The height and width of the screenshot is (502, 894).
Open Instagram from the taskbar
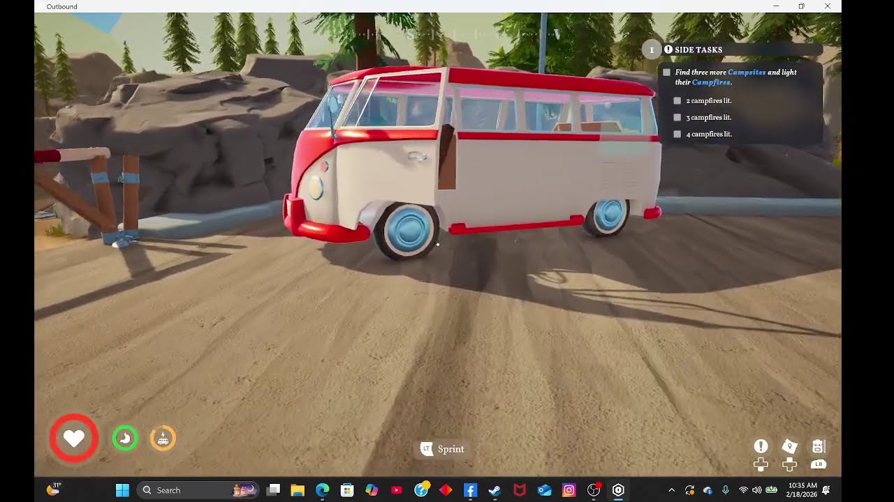pyautogui.click(x=569, y=490)
